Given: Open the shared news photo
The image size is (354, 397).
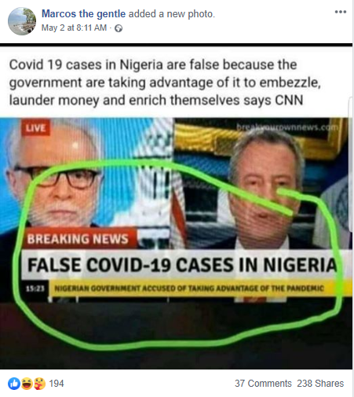Looking at the screenshot, I should (x=176, y=244).
